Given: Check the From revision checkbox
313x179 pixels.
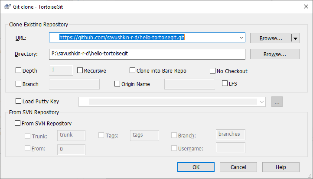Looking at the screenshot, I should 28,148.
